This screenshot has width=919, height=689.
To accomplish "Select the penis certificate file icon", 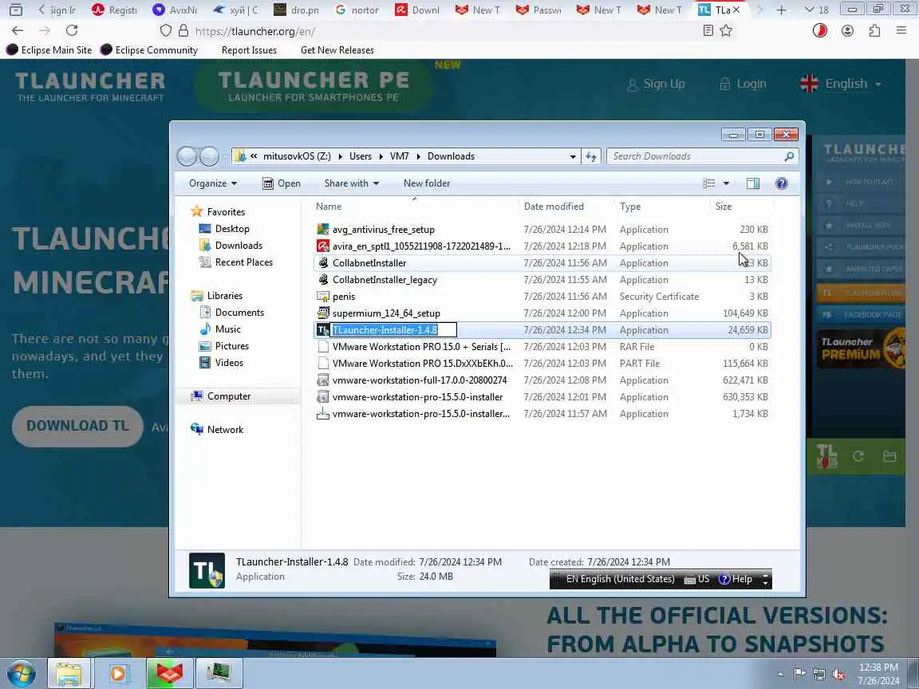I will pyautogui.click(x=323, y=297).
